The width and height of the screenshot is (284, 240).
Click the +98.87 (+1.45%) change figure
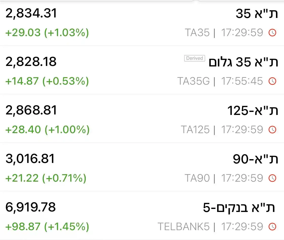pyautogui.click(x=47, y=227)
